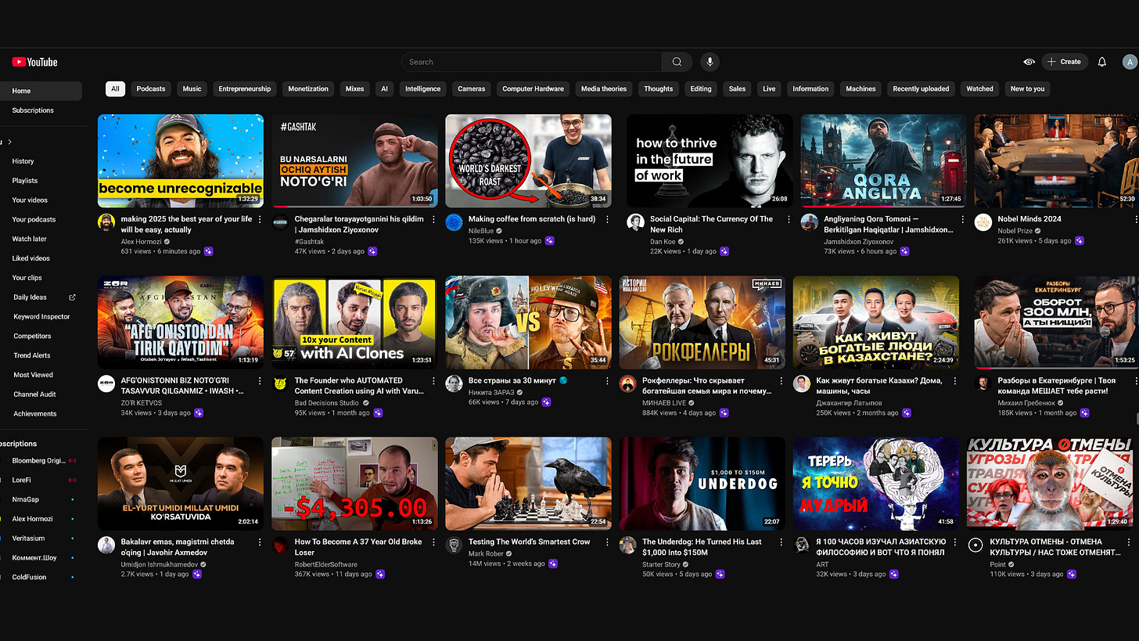Click the Nobel Prize channel avatar
1139x641 pixels.
(x=983, y=222)
